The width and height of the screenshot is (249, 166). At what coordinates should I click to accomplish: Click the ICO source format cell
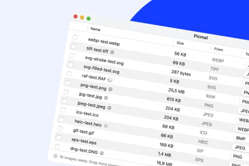(203, 132)
